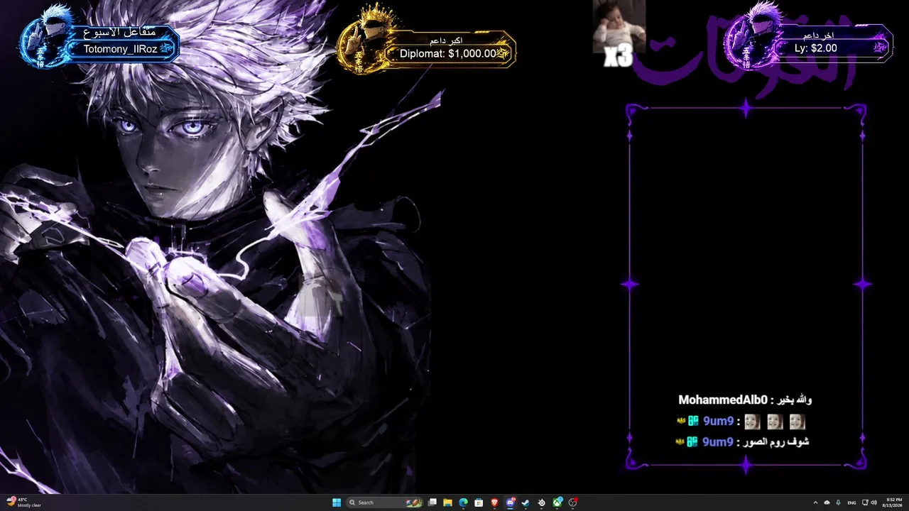Launch Microsoft Edge from the taskbar
Screen dimensions: 909x511
464,502
